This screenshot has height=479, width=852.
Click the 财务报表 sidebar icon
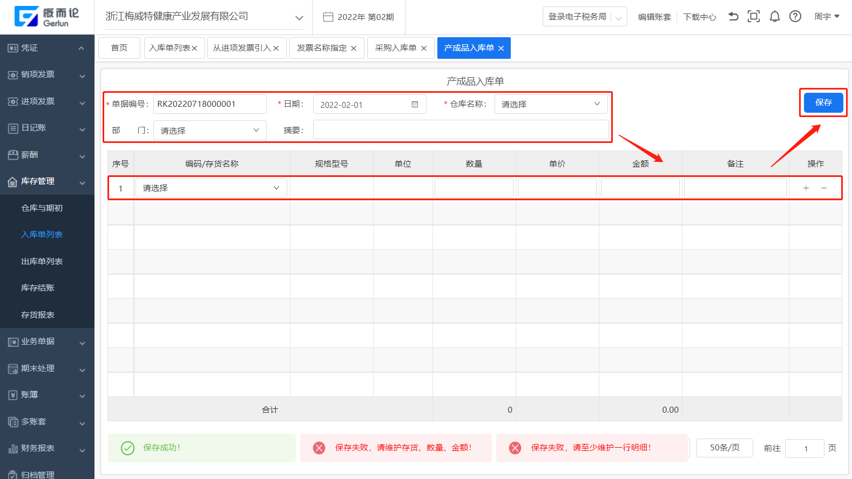coord(13,449)
